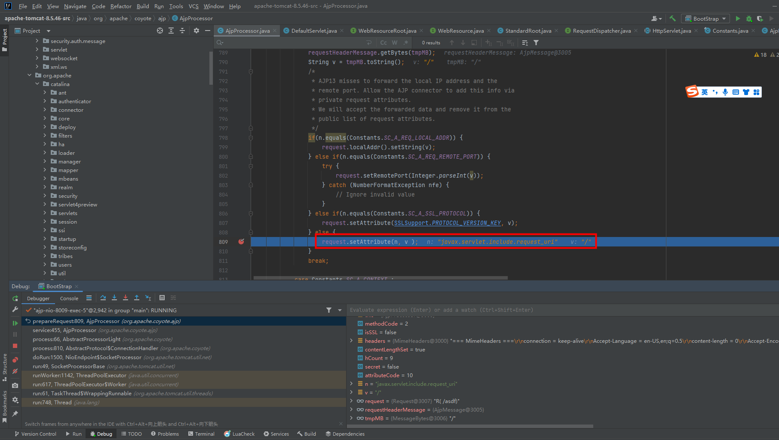Open LuaCheck tool window

239,434
